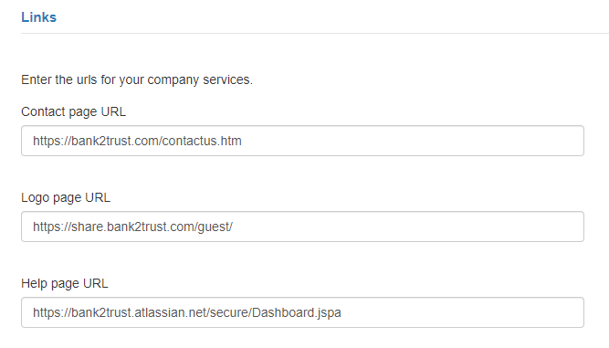Click the 'Help page URL' label
The height and width of the screenshot is (348, 609).
65,283
